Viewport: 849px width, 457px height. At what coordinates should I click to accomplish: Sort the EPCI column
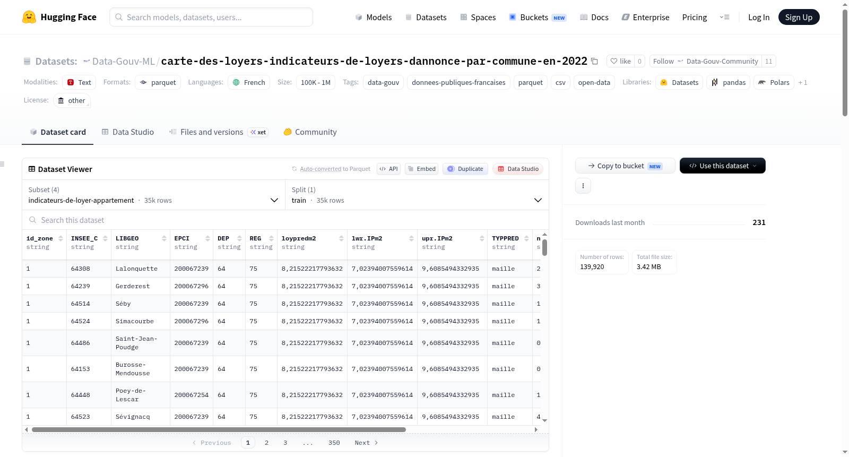[207, 238]
